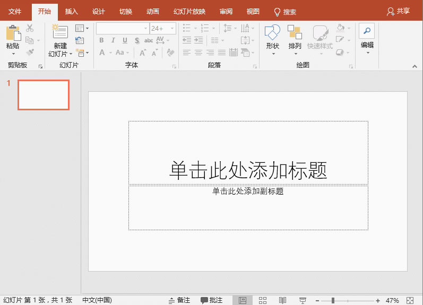Switch to the 切换 tab
The width and height of the screenshot is (423, 305).
126,12
